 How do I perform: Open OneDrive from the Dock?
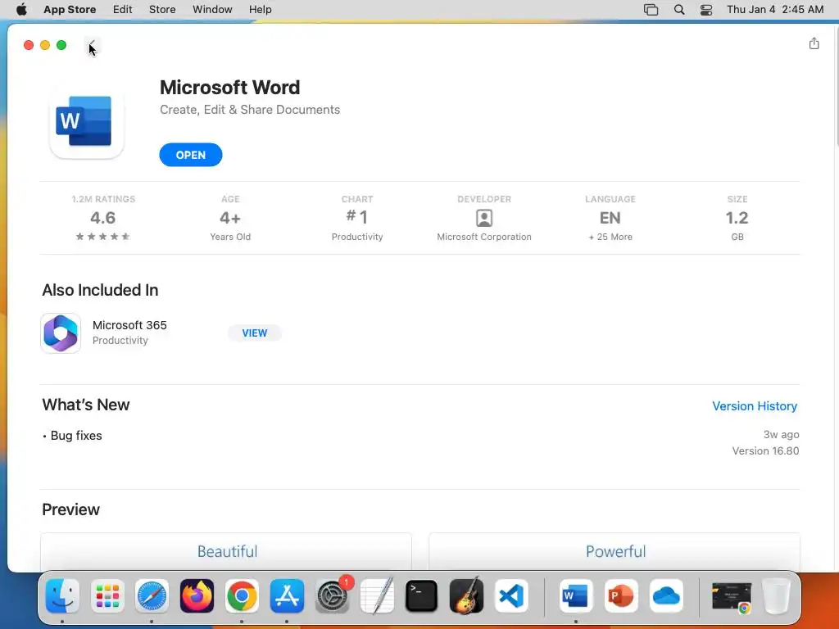click(666, 596)
